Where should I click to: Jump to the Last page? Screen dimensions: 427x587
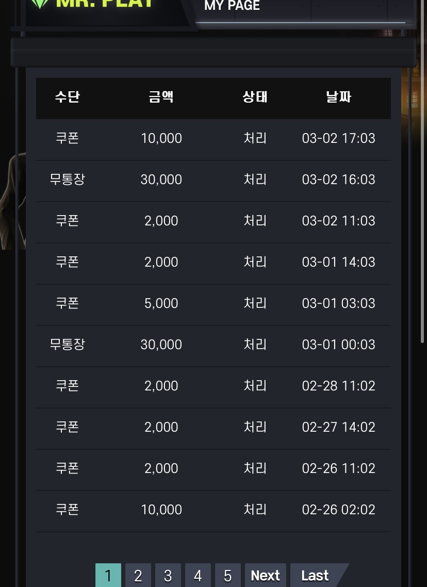pos(316,575)
